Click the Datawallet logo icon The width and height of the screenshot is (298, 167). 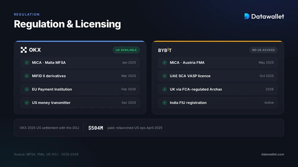coord(247,16)
